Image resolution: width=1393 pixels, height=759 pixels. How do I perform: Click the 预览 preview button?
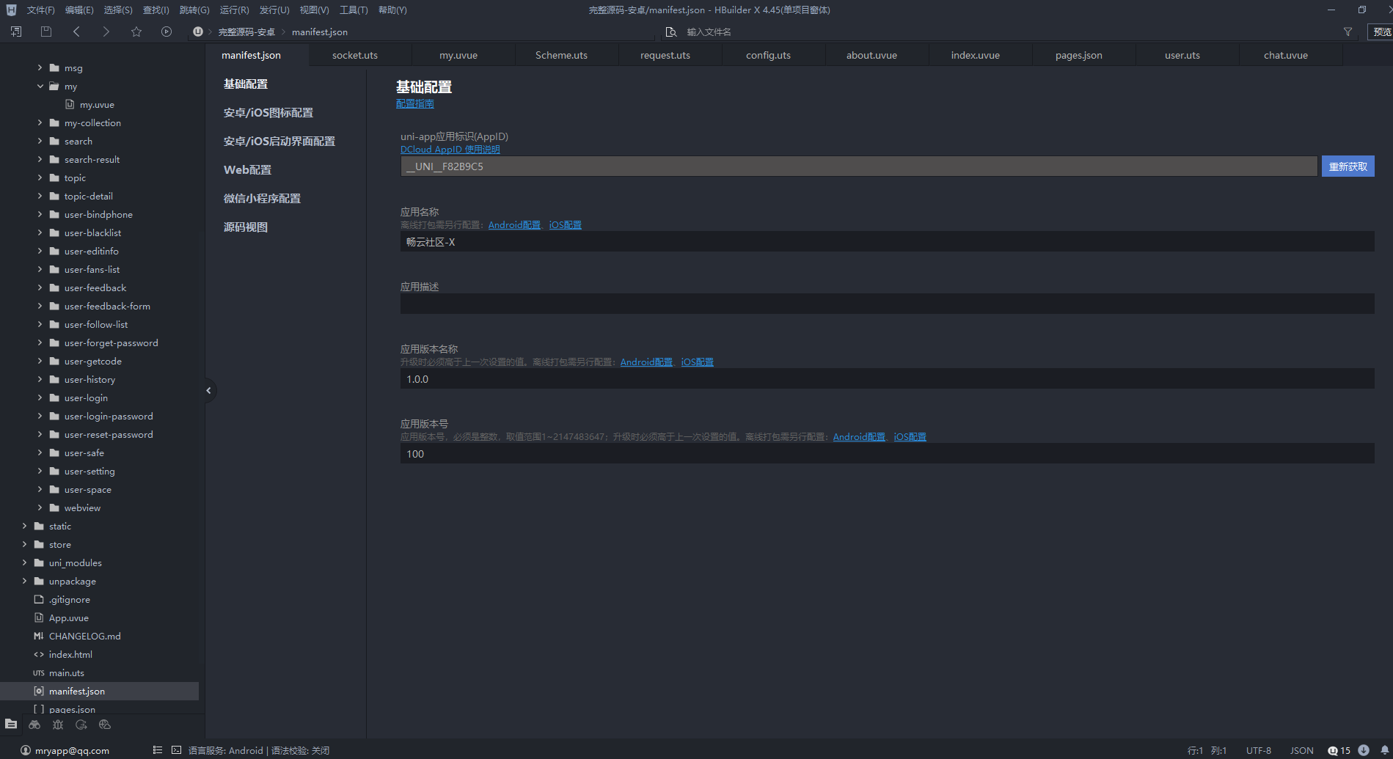[1381, 32]
